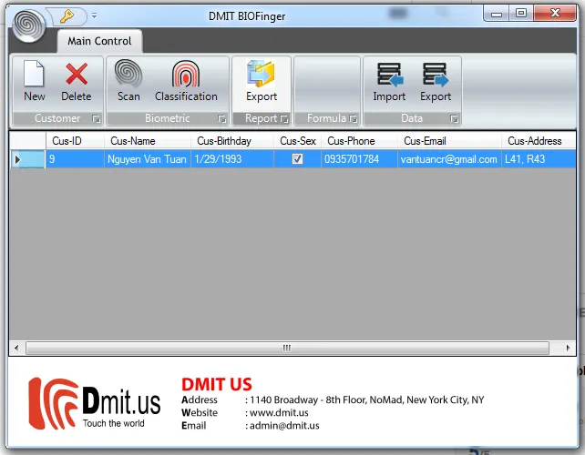Viewport: 585px width, 455px height.
Task: Sort by the Cus-ID column header
Action: coord(75,141)
